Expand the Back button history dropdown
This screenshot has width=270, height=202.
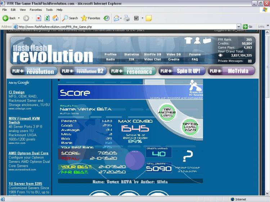pos(19,18)
